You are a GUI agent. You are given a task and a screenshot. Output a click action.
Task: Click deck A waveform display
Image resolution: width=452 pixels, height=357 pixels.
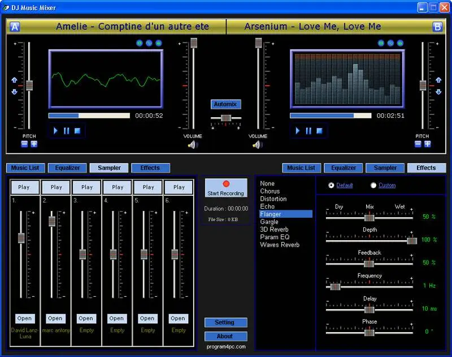tap(106, 79)
